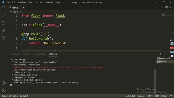Viewport: 174px width, 98px height.
Task: Change encoding via UTF-8 status entry
Action: pyautogui.click(x=150, y=96)
